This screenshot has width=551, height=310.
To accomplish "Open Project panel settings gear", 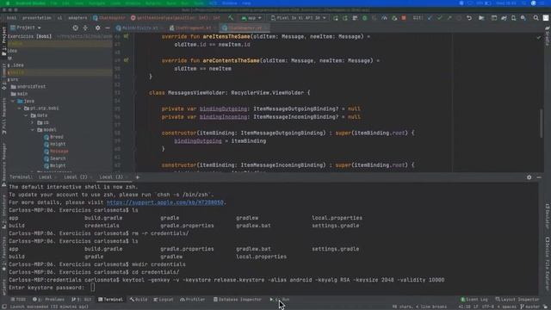I will click(x=97, y=28).
